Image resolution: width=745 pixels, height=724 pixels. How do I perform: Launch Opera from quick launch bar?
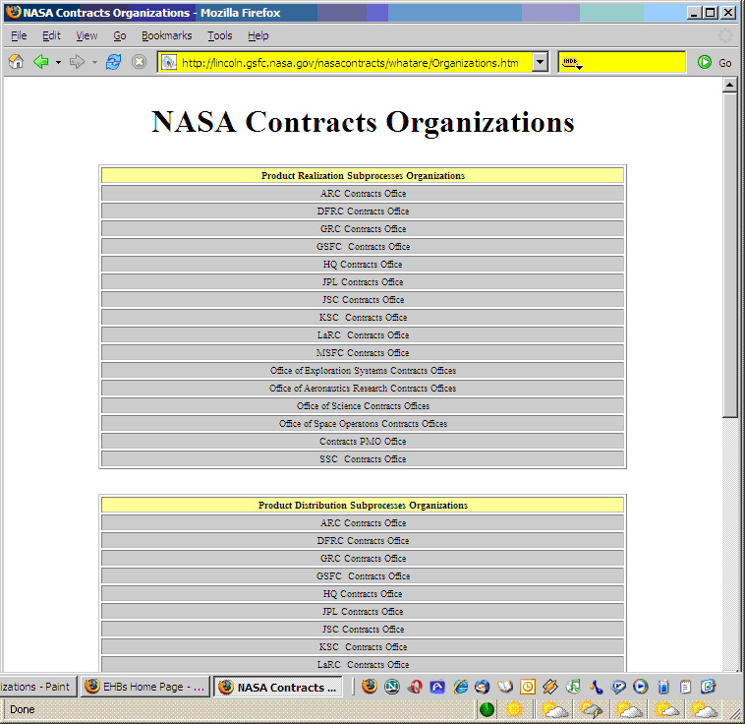[x=416, y=687]
